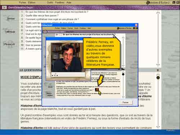Viewport: 180px width, 135px height.
Task: Open the Phraseaid sidebar tool
Action: pos(9,44)
